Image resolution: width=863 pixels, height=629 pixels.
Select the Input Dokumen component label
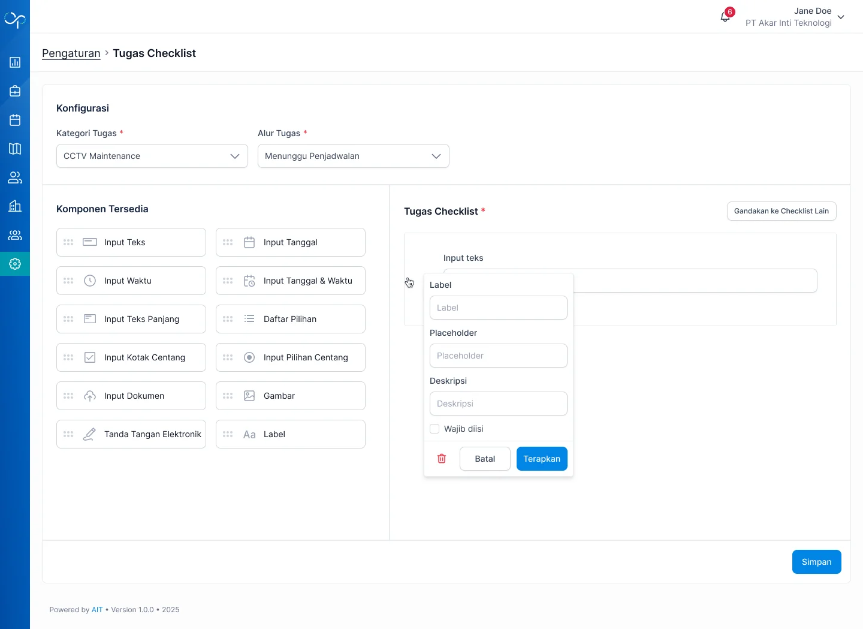pyautogui.click(x=134, y=396)
